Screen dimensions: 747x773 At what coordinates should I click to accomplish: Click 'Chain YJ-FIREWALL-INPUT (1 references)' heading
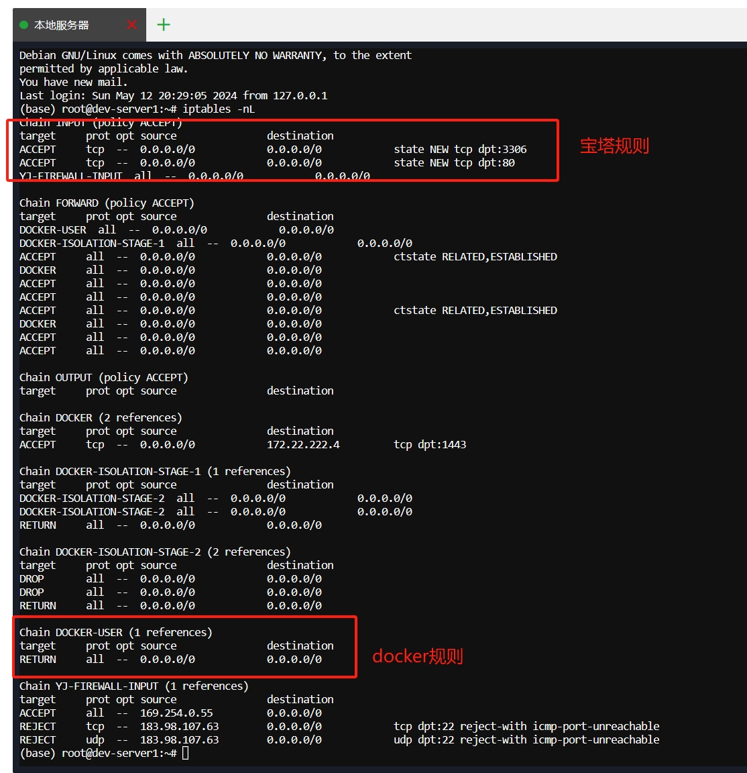coord(134,686)
